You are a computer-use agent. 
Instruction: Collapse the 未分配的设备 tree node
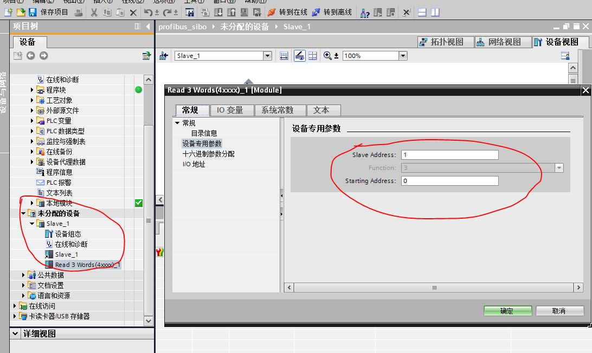click(23, 213)
